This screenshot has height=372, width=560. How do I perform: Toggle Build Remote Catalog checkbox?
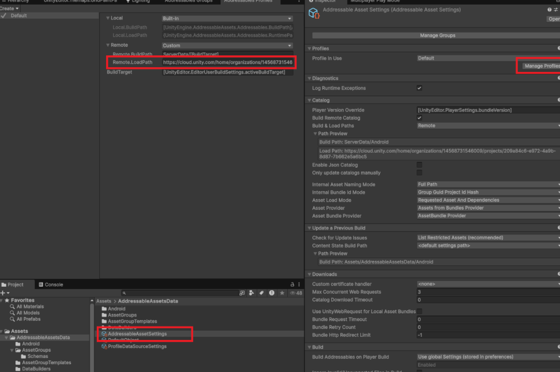tap(419, 118)
